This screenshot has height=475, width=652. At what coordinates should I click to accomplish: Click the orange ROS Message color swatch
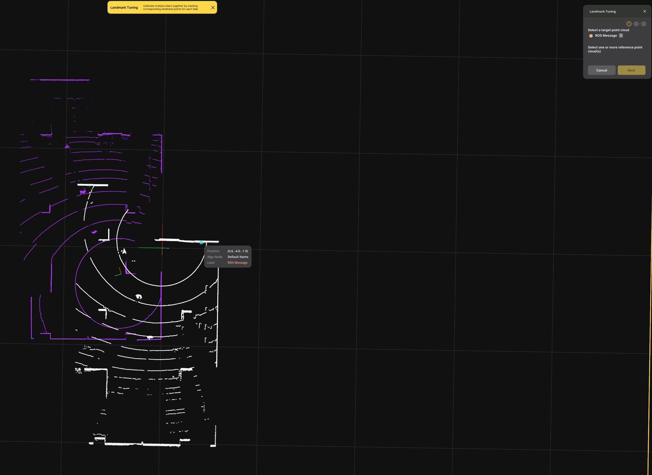coord(591,36)
